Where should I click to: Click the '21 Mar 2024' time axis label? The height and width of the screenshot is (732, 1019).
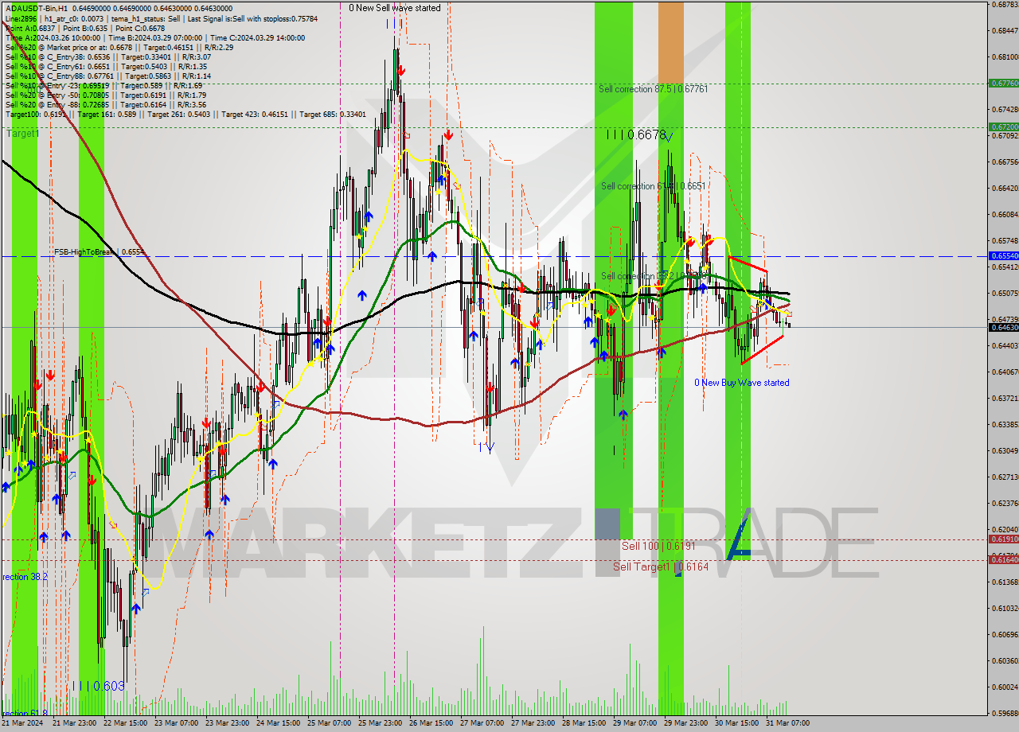21,723
